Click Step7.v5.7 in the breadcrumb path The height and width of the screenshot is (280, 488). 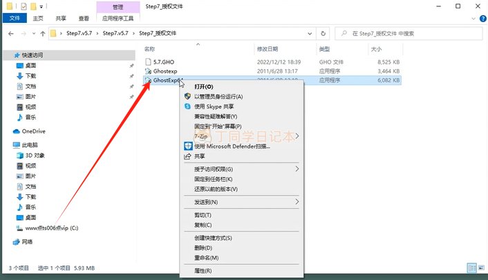(82, 32)
